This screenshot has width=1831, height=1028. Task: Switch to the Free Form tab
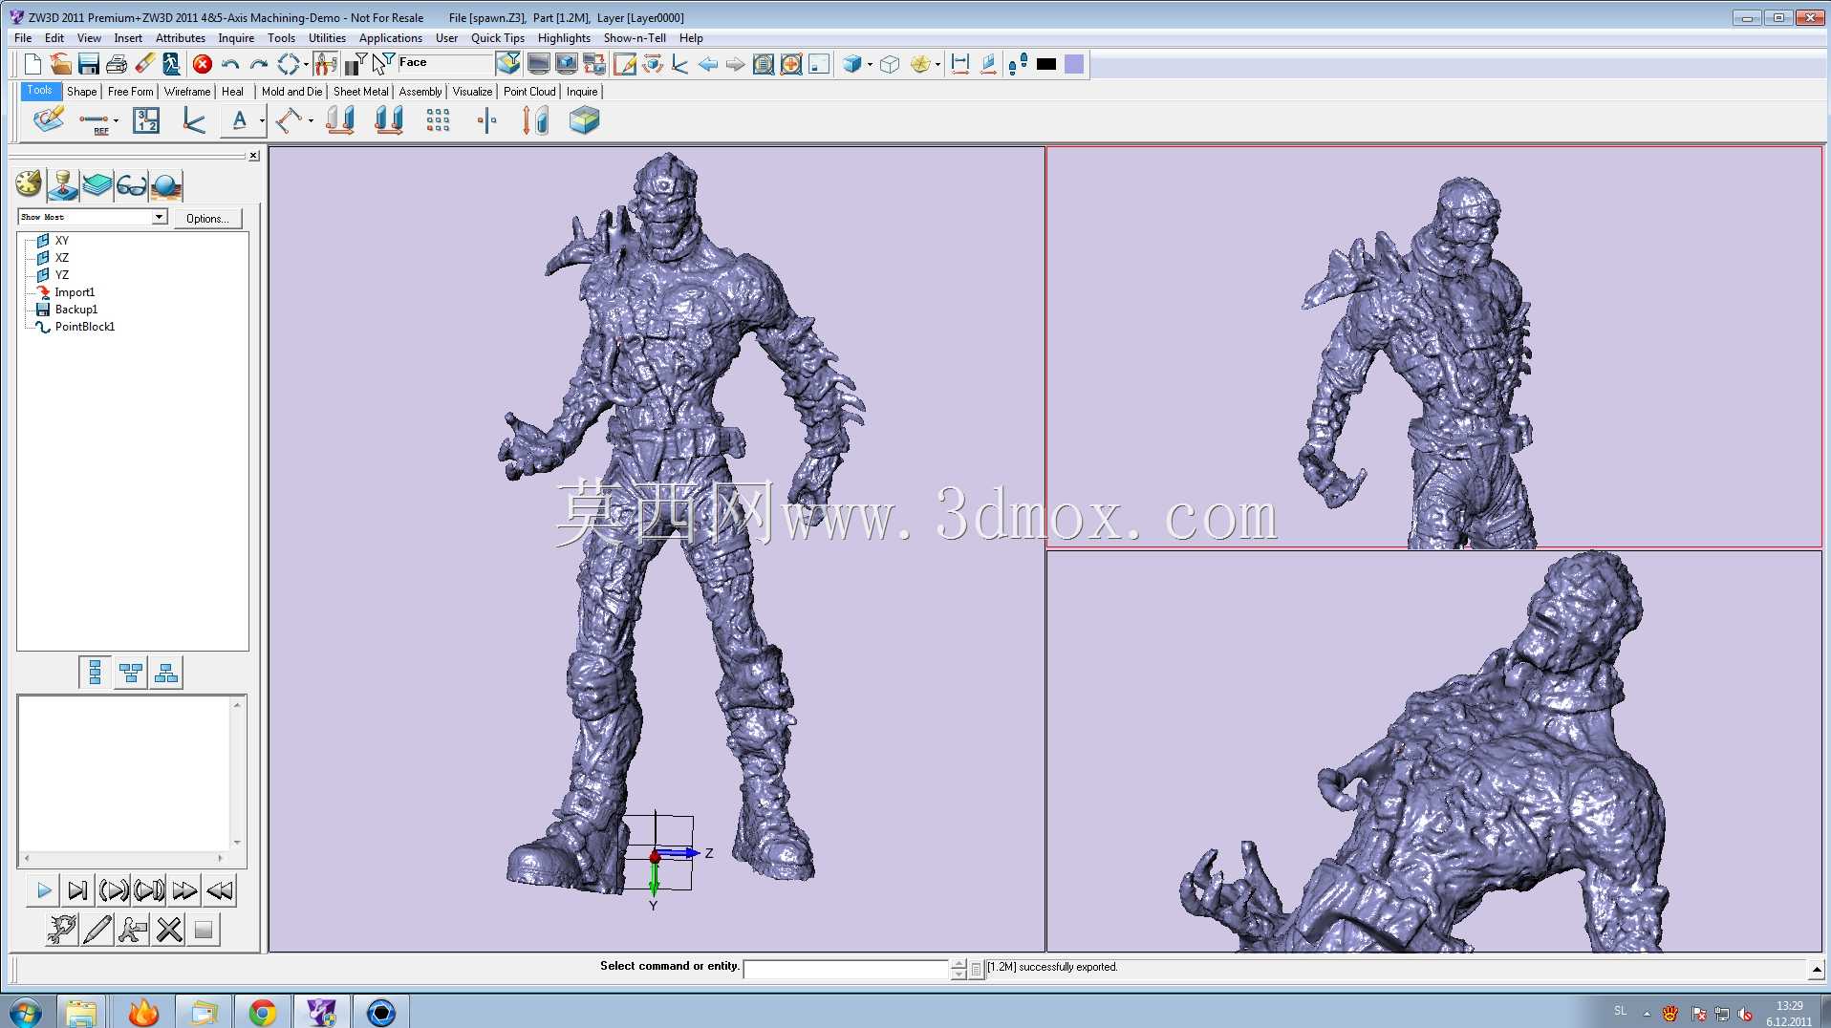130,92
